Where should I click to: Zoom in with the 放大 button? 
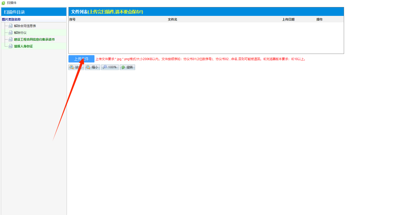pyautogui.click(x=76, y=67)
